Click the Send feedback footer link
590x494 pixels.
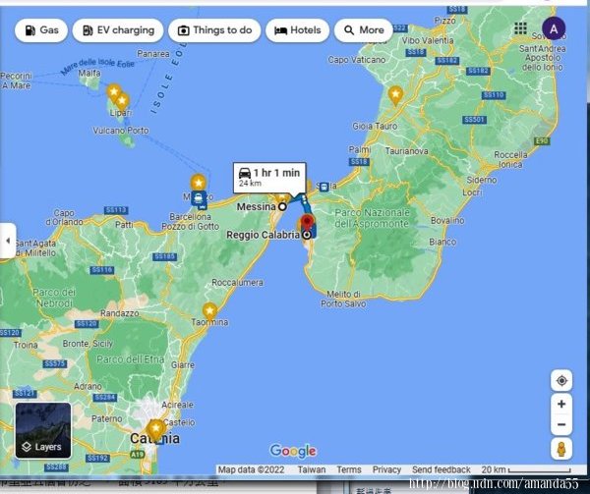click(x=441, y=470)
